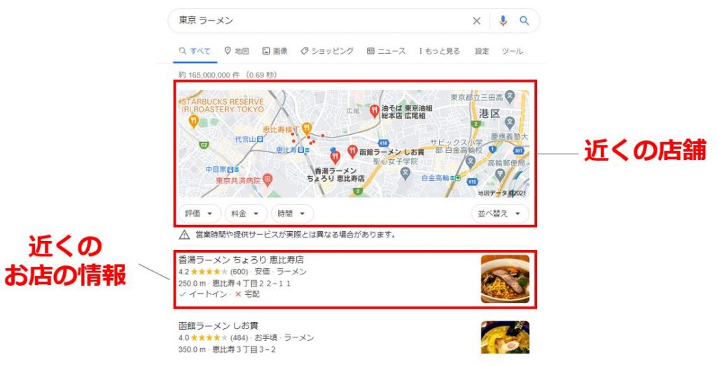Clear the search text with X icon
Image resolution: width=717 pixels, height=366 pixels.
tap(476, 20)
